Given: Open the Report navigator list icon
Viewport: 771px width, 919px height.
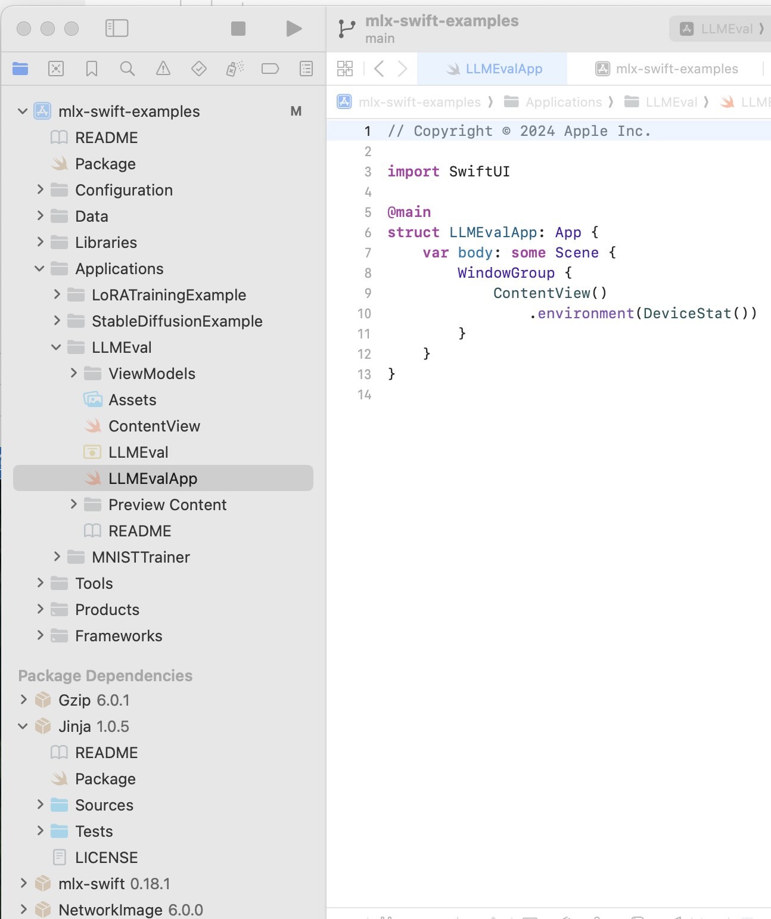Looking at the screenshot, I should coord(305,69).
